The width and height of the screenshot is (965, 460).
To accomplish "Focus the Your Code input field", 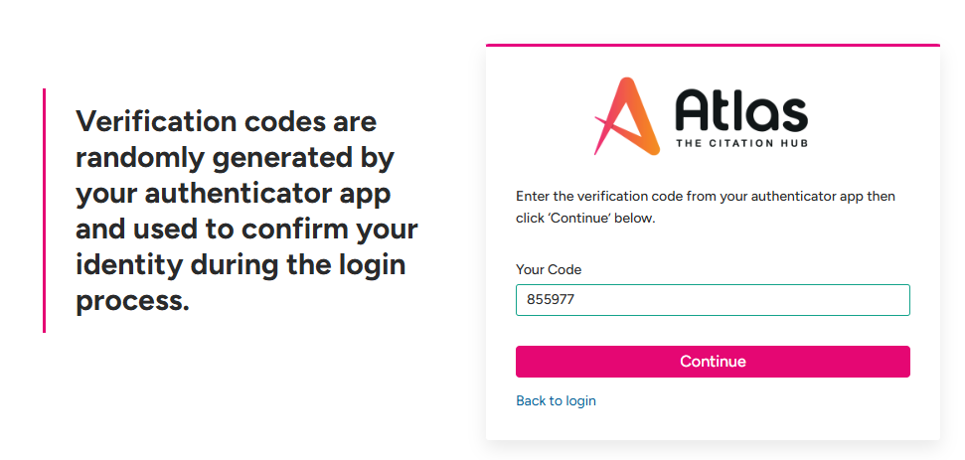I will tap(713, 300).
